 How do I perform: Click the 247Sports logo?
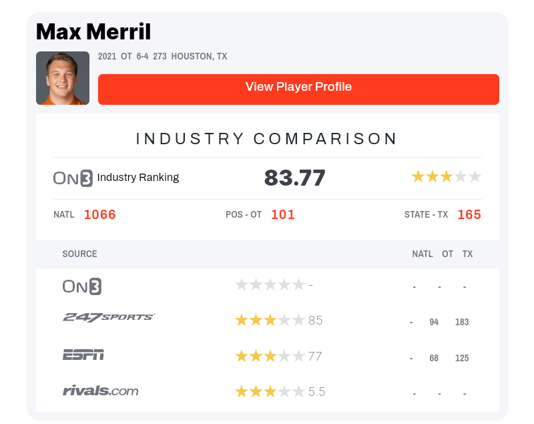click(109, 317)
